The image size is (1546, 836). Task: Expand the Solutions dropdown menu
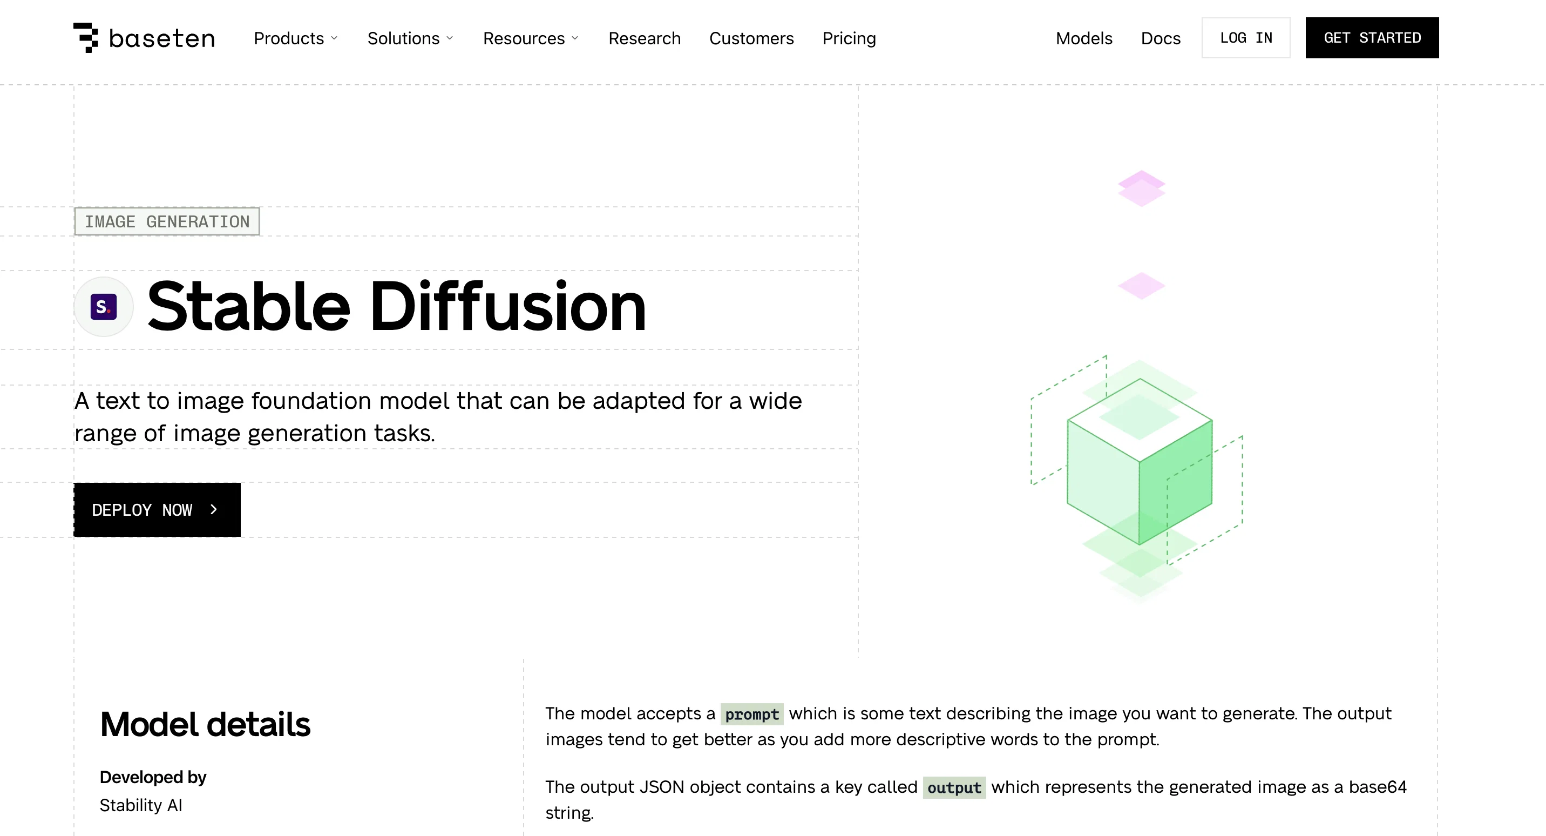(x=410, y=38)
